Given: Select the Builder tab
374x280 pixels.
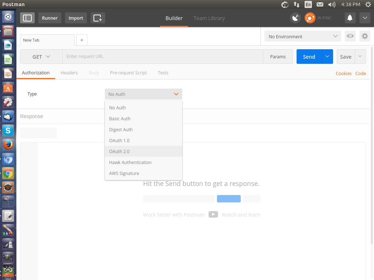Looking at the screenshot, I should point(174,18).
